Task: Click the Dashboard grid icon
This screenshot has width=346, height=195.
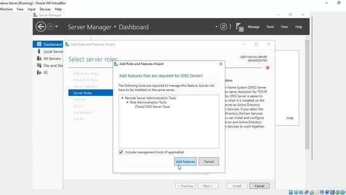Action: click(x=39, y=44)
